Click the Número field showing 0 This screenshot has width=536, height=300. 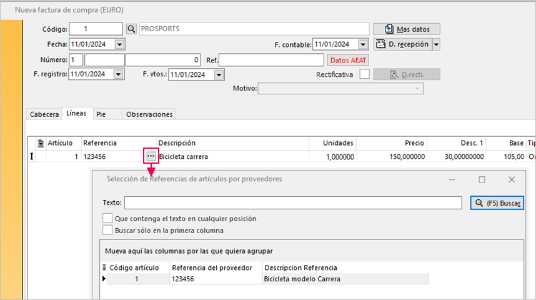click(162, 60)
